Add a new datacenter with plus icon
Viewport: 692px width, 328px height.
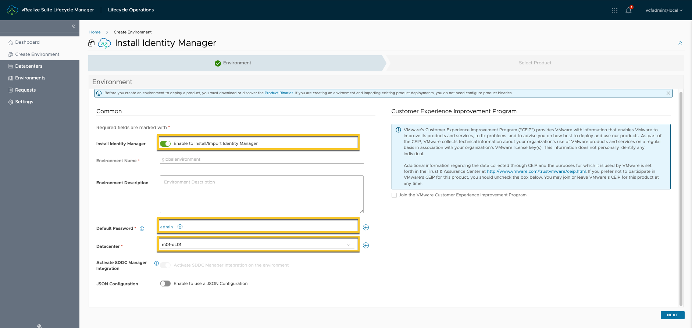pyautogui.click(x=366, y=245)
